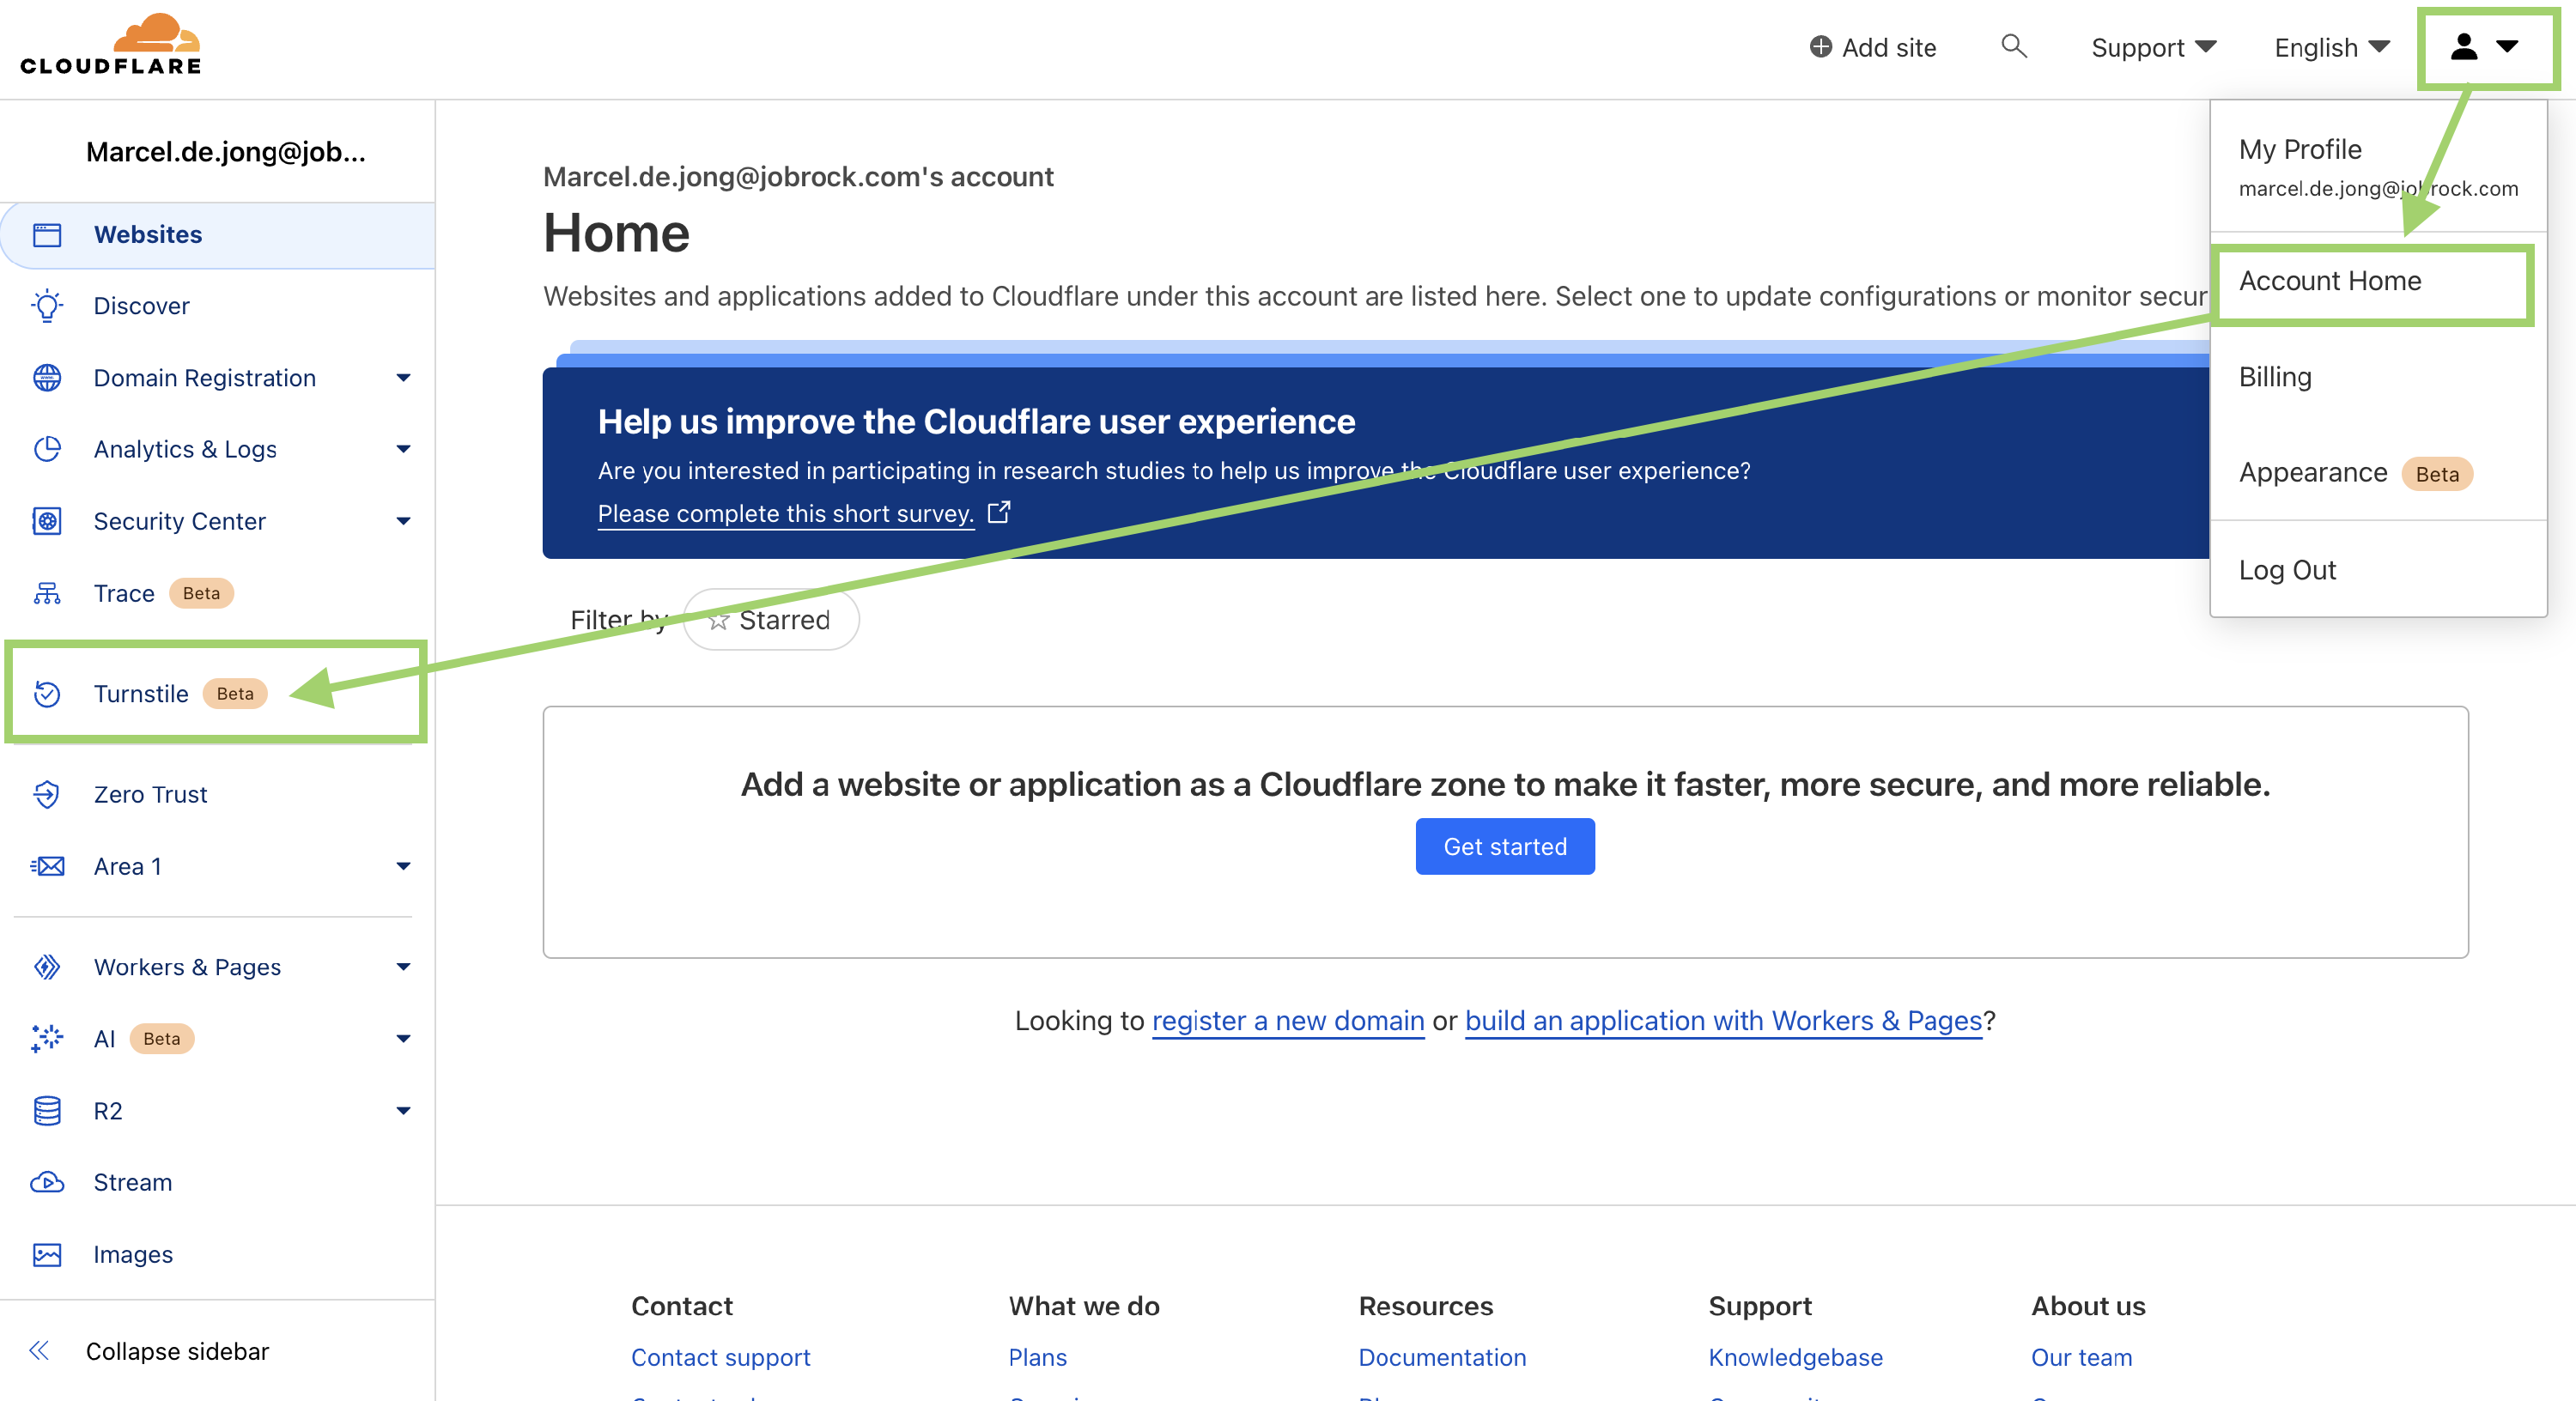This screenshot has width=2576, height=1401.
Task: Click the Cloudflare logo
Action: tap(110, 45)
